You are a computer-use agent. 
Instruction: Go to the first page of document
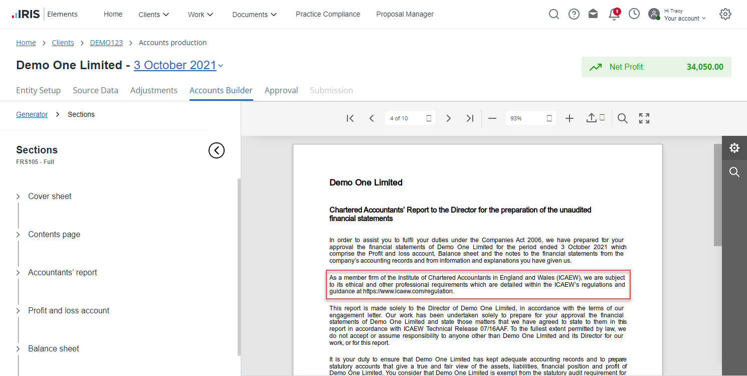click(x=350, y=118)
